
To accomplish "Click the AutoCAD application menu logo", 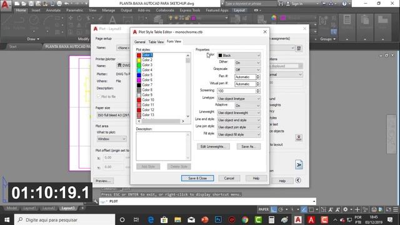I will point(5,5).
